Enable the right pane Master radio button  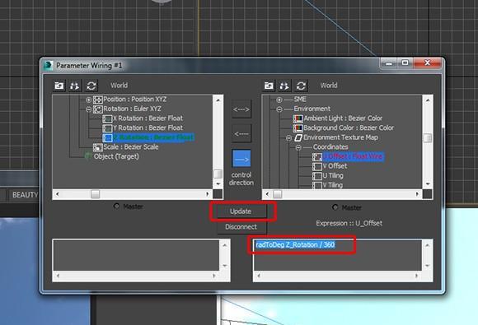[335, 207]
